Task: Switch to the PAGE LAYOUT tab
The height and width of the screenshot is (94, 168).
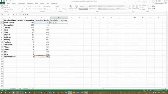Action: [x=22, y=3]
